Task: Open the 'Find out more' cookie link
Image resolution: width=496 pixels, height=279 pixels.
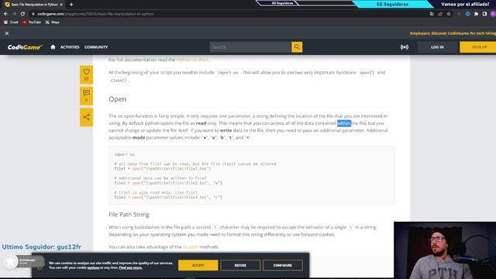Action: coord(131,267)
